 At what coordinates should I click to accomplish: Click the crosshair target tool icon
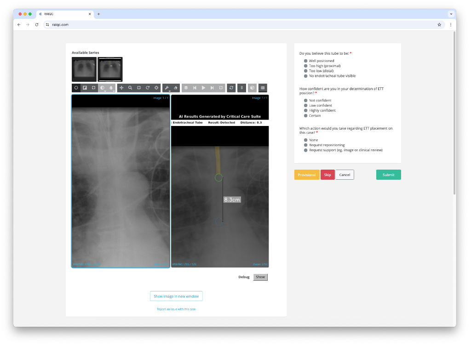(156, 87)
